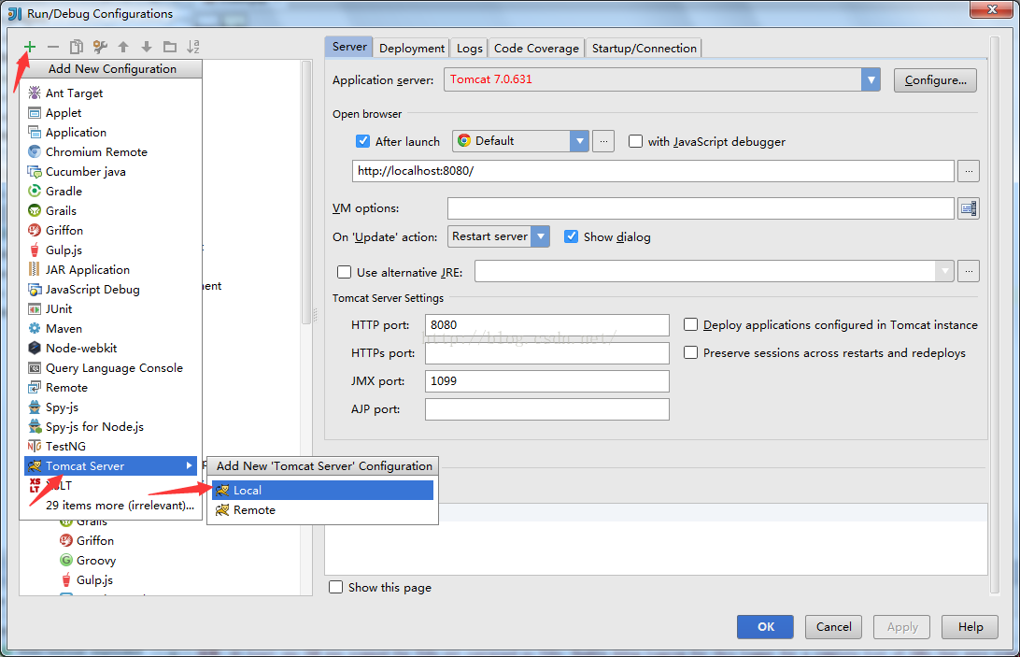Click the left configuration tree scrollbar
This screenshot has height=657, width=1020.
pos(306,193)
